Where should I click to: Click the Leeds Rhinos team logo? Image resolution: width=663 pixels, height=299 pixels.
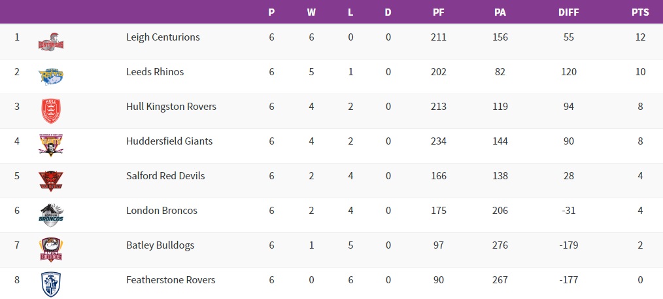coord(51,76)
